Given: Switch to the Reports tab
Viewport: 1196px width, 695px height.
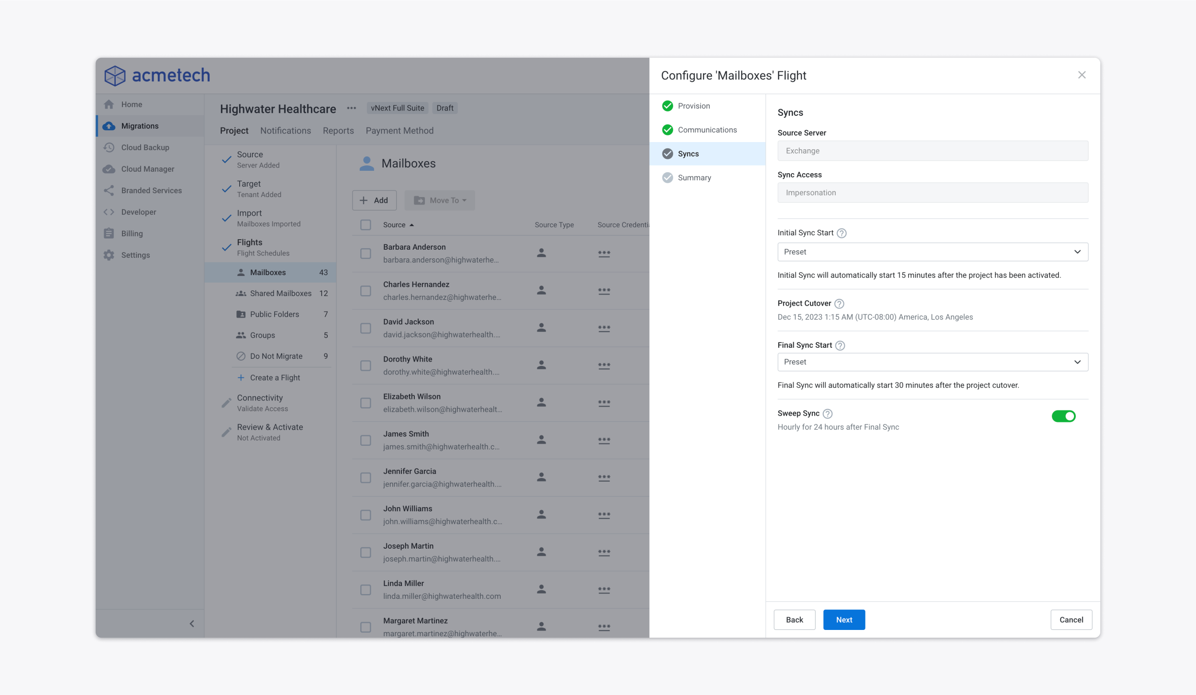Looking at the screenshot, I should [x=338, y=131].
